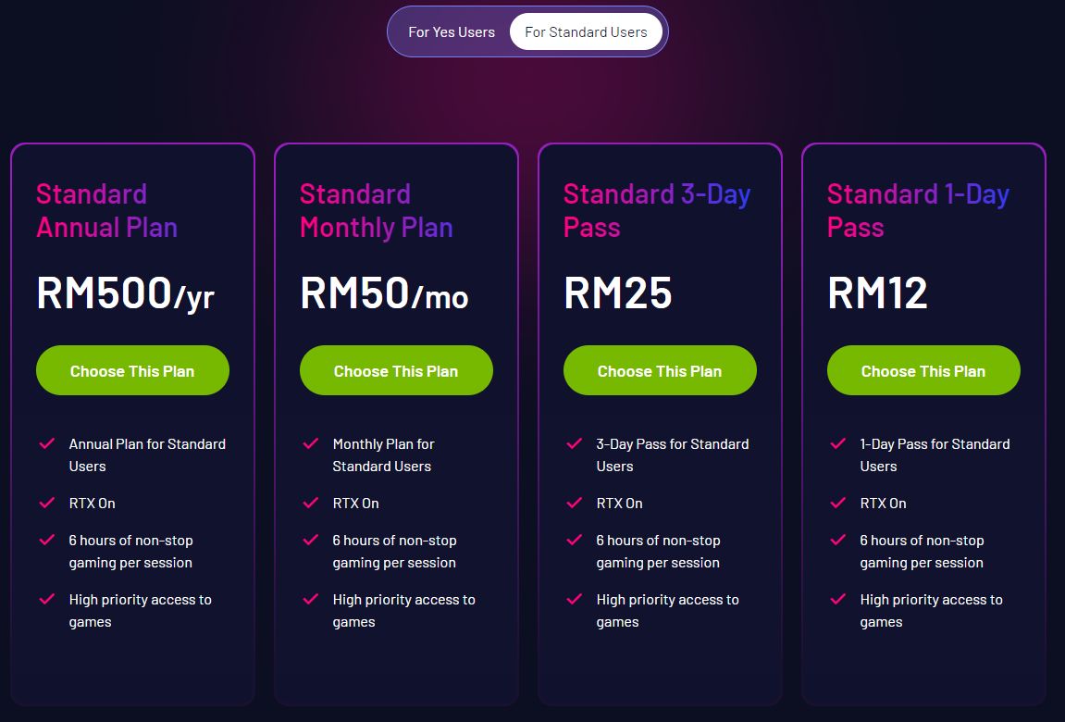Select the Standard 3-Day Pass plan
This screenshot has width=1065, height=722.
tap(660, 370)
